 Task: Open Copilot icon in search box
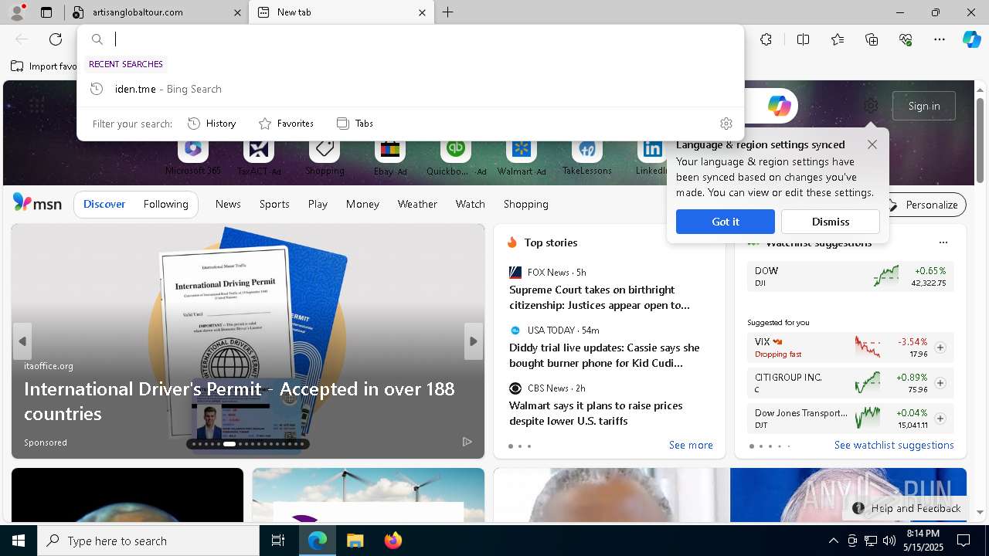(x=779, y=106)
